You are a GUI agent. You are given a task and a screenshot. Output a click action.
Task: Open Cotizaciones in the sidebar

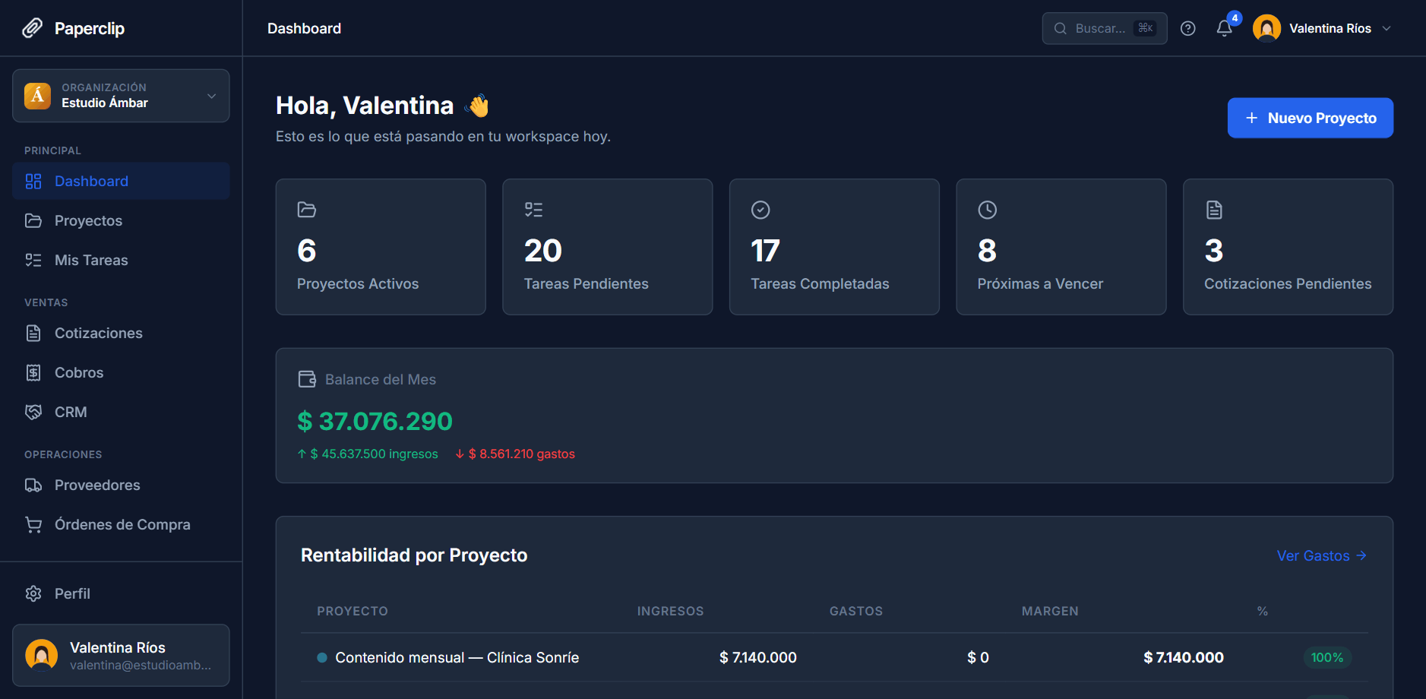point(121,333)
